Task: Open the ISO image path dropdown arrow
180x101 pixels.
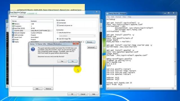Action: click(84, 42)
